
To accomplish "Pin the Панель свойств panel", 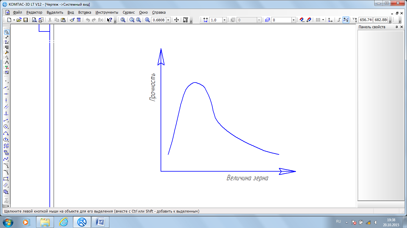I will tap(397, 27).
